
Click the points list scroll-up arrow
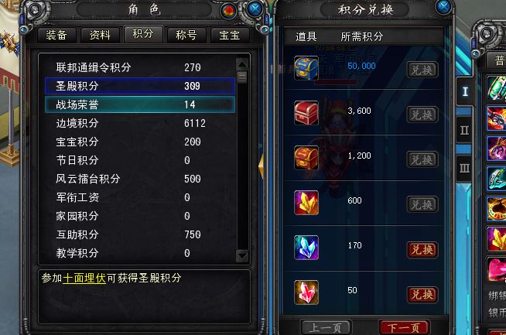242,64
